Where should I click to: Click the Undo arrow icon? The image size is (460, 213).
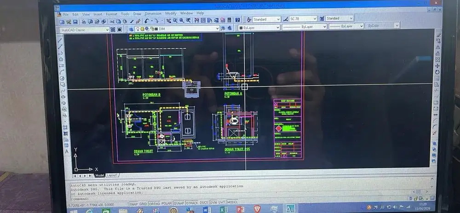point(146,21)
